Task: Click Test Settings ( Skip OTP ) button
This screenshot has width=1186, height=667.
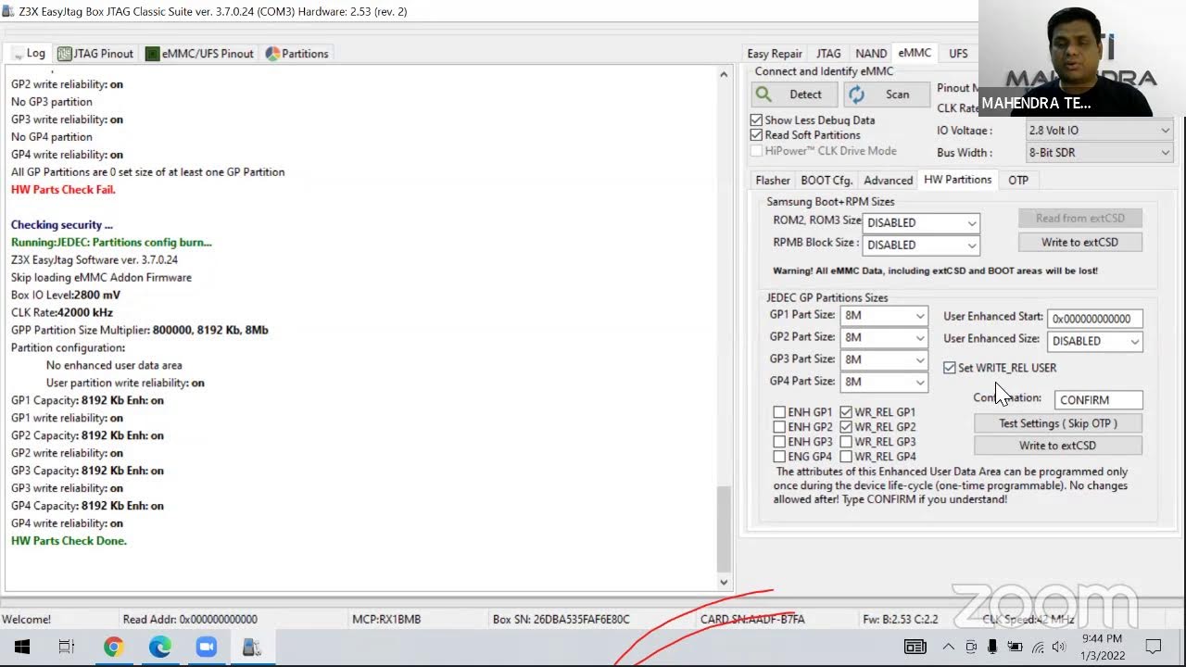Action: [x=1058, y=423]
